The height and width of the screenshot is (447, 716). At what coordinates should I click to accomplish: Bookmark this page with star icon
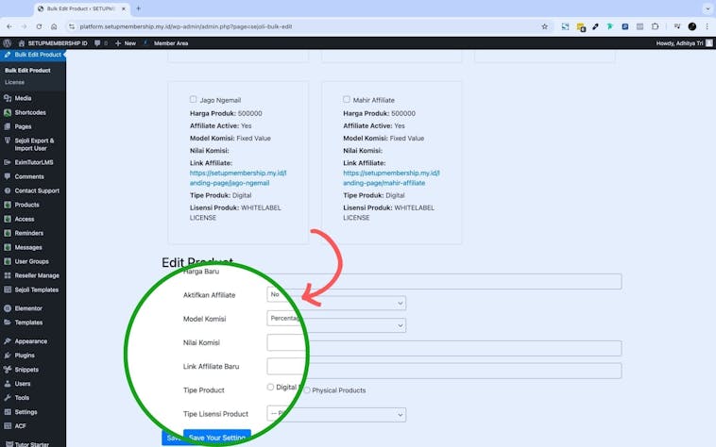(544, 26)
